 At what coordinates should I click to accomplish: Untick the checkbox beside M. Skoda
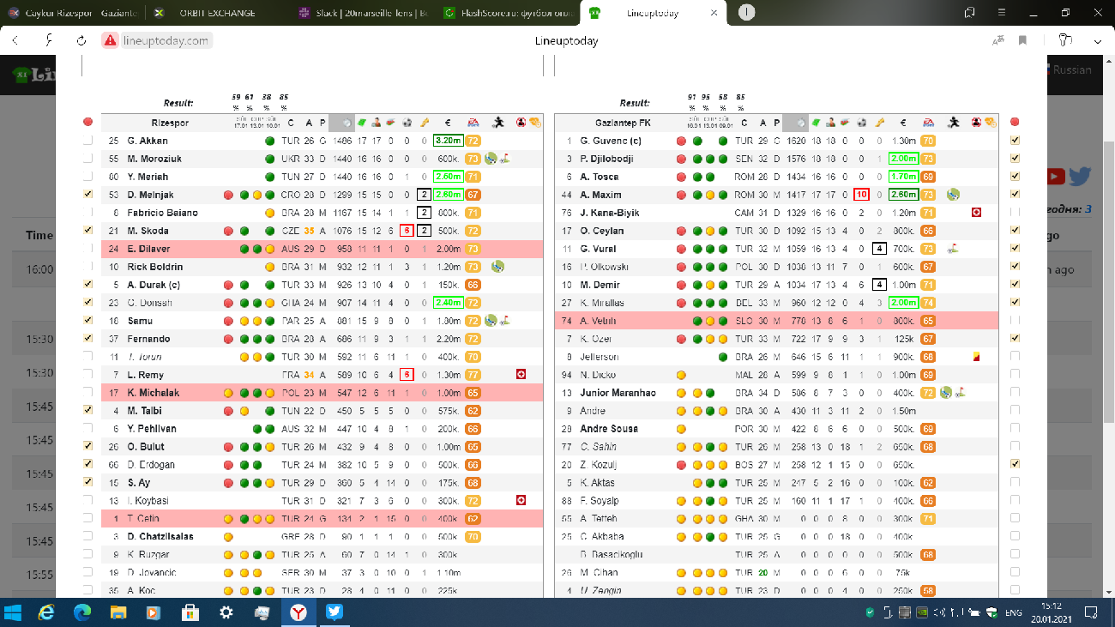point(87,231)
